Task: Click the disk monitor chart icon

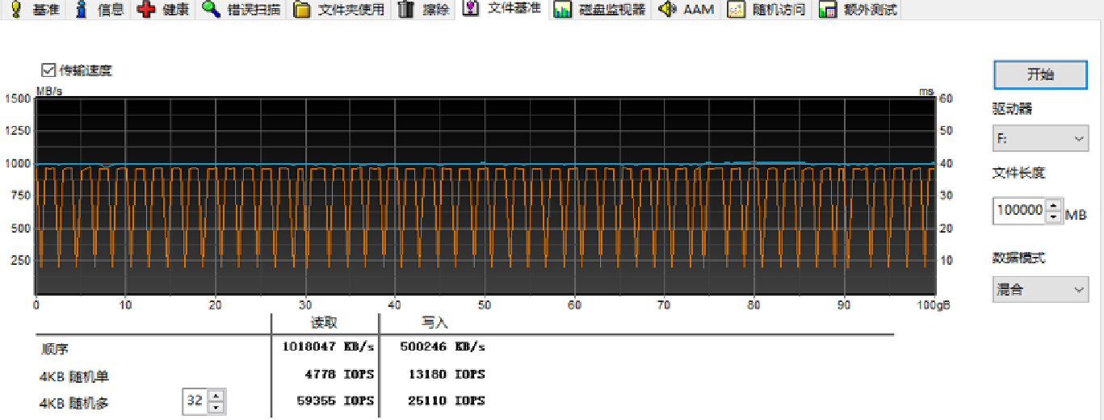Action: [x=564, y=10]
